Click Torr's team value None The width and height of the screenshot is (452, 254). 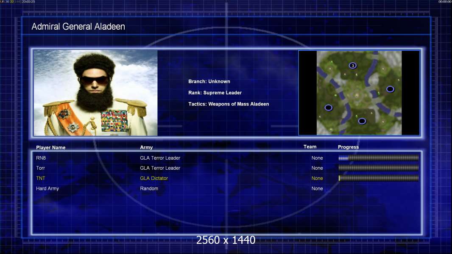tap(317, 168)
